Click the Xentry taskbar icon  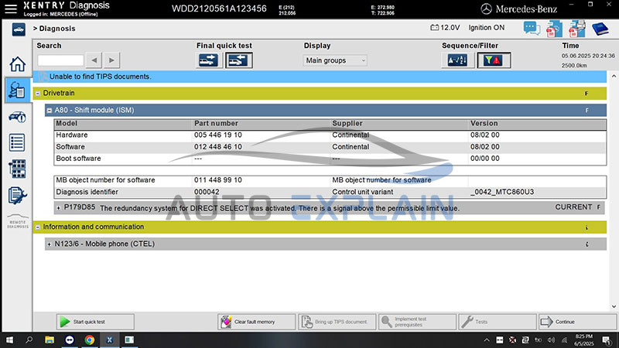(x=109, y=340)
